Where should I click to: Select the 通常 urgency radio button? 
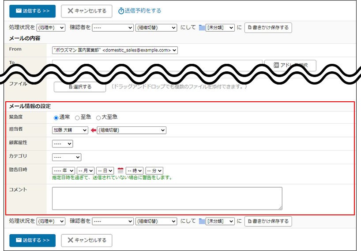(56, 118)
